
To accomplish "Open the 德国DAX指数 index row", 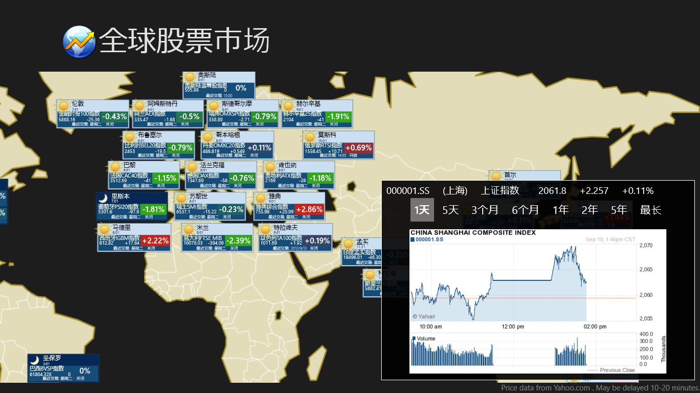I will (203, 176).
